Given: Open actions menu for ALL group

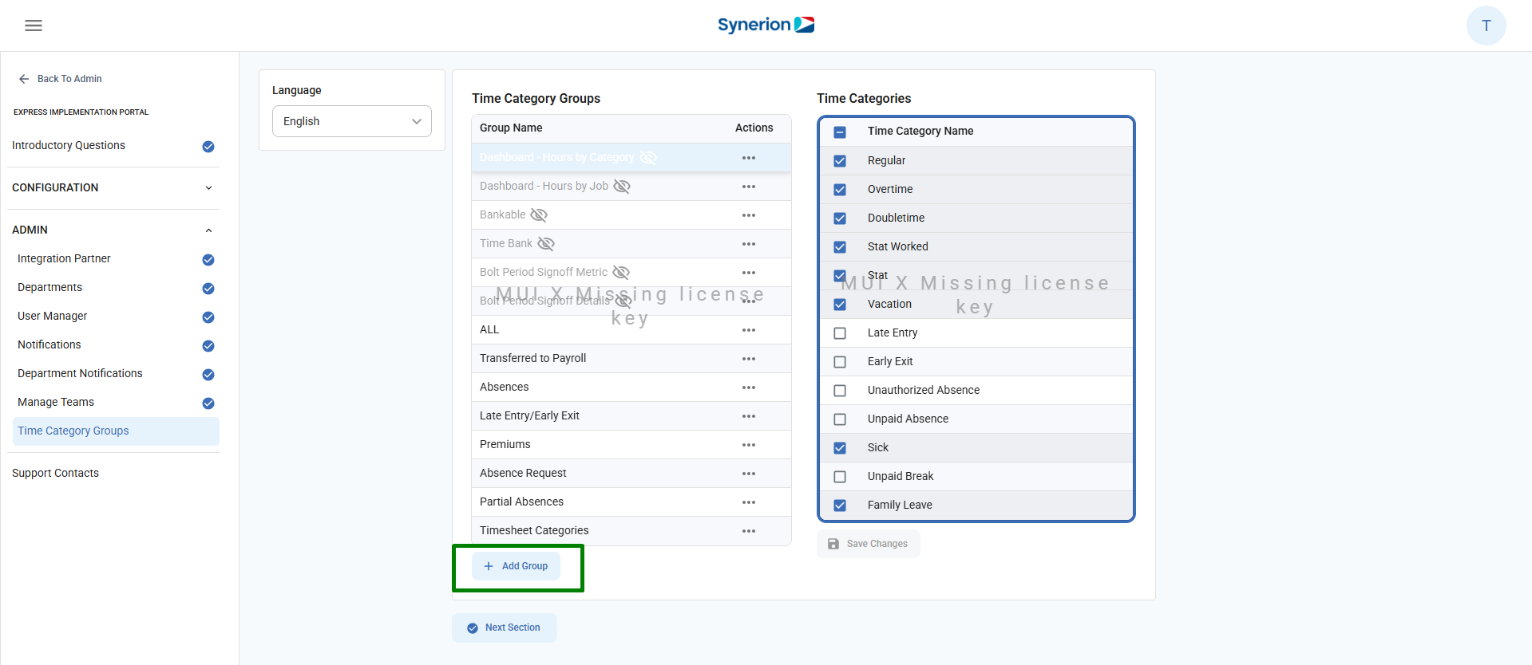Looking at the screenshot, I should pyautogui.click(x=748, y=330).
